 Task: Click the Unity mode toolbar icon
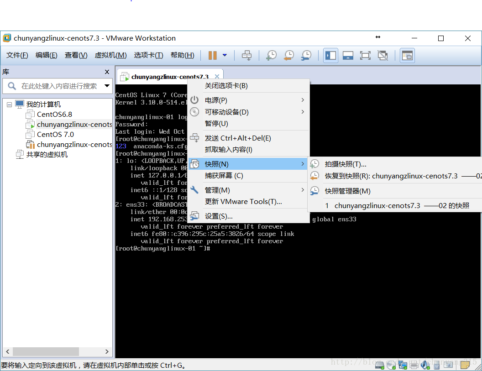pyautogui.click(x=382, y=56)
